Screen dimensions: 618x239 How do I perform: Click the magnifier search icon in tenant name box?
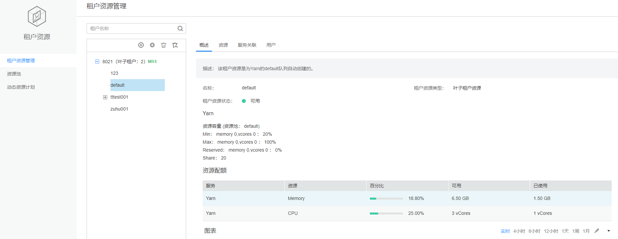(180, 28)
